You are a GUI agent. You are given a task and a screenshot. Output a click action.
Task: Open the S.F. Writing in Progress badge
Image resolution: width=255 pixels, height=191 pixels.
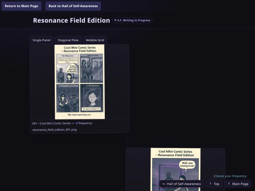pyautogui.click(x=132, y=20)
